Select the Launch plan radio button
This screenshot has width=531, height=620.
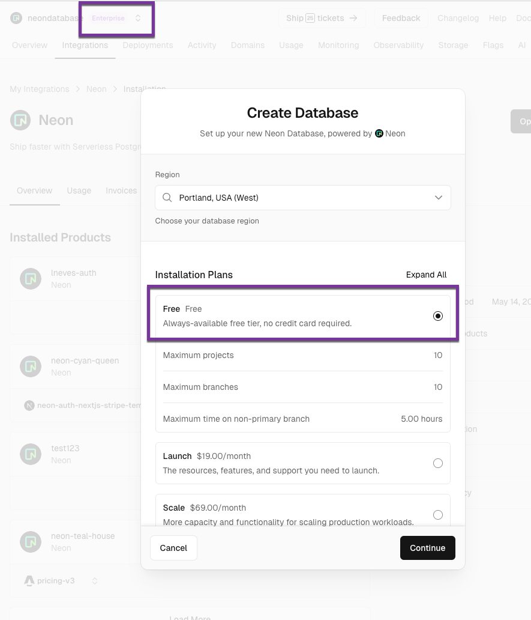click(438, 463)
